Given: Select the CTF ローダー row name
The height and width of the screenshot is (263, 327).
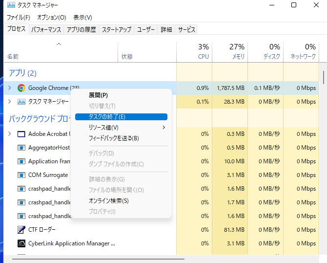Looking at the screenshot, I should point(42,230).
